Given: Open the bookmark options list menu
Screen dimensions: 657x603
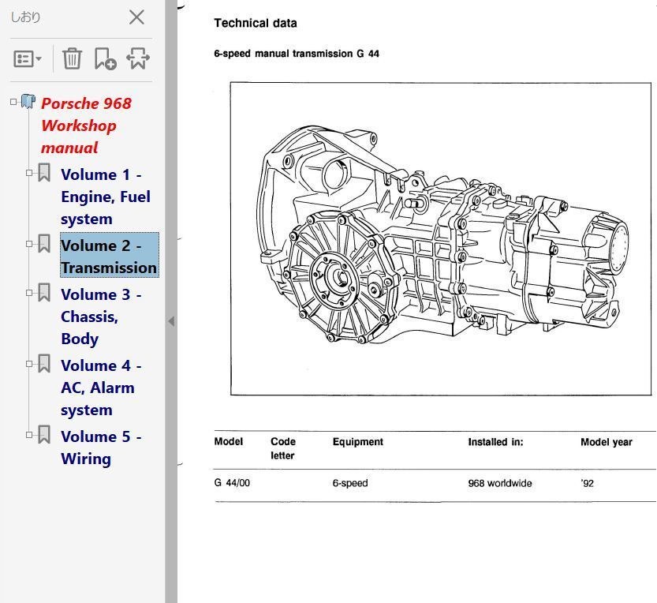Looking at the screenshot, I should [28, 58].
